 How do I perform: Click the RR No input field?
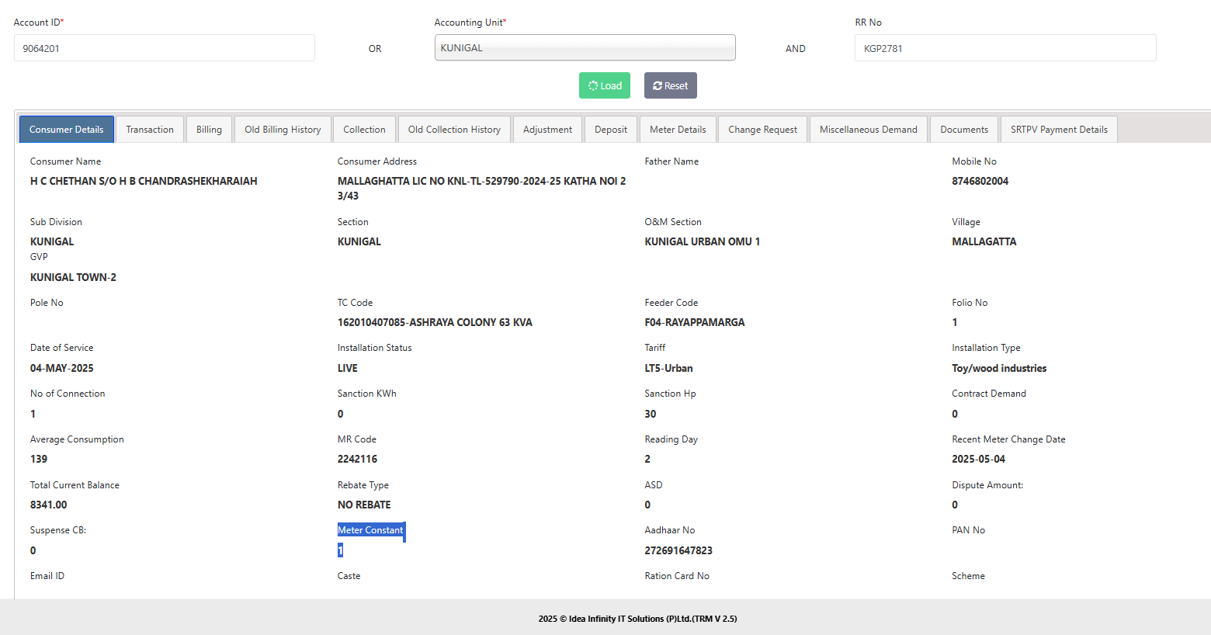tap(1005, 48)
